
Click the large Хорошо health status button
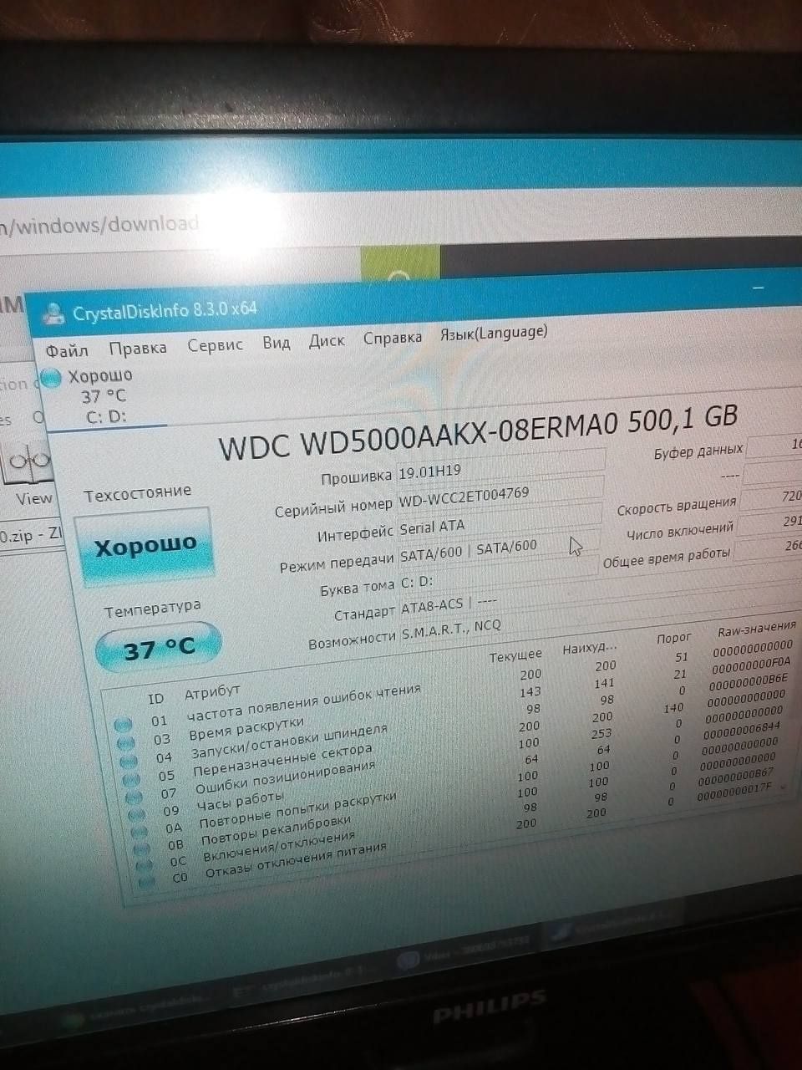(x=145, y=547)
